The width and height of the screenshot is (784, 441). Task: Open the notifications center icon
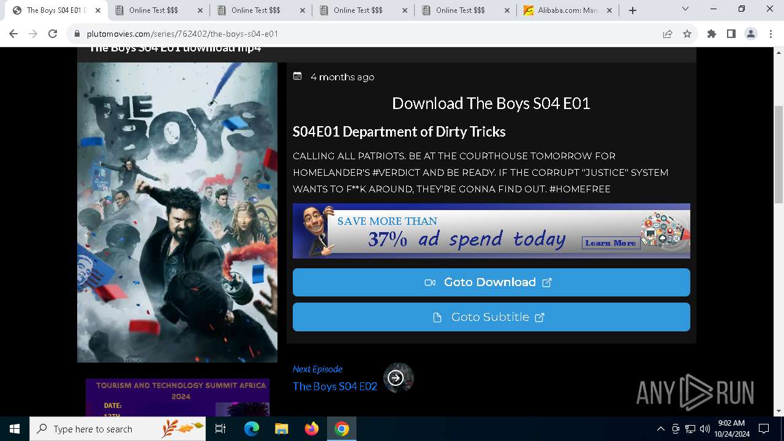[x=764, y=429]
